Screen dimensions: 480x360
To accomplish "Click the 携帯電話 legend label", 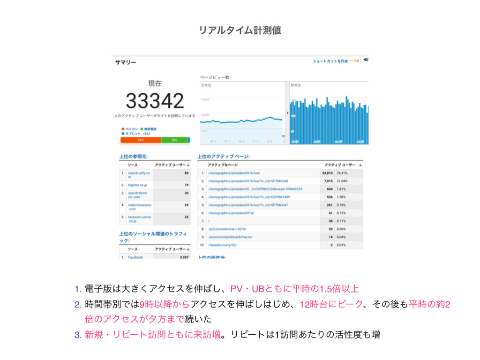I will coord(150,129).
